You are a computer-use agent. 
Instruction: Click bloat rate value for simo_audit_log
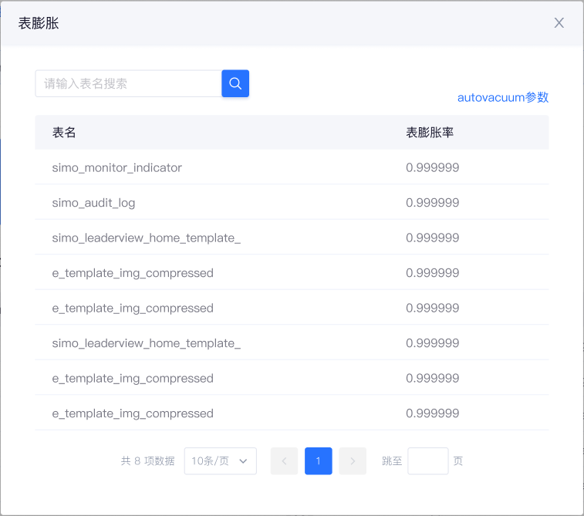tap(433, 203)
